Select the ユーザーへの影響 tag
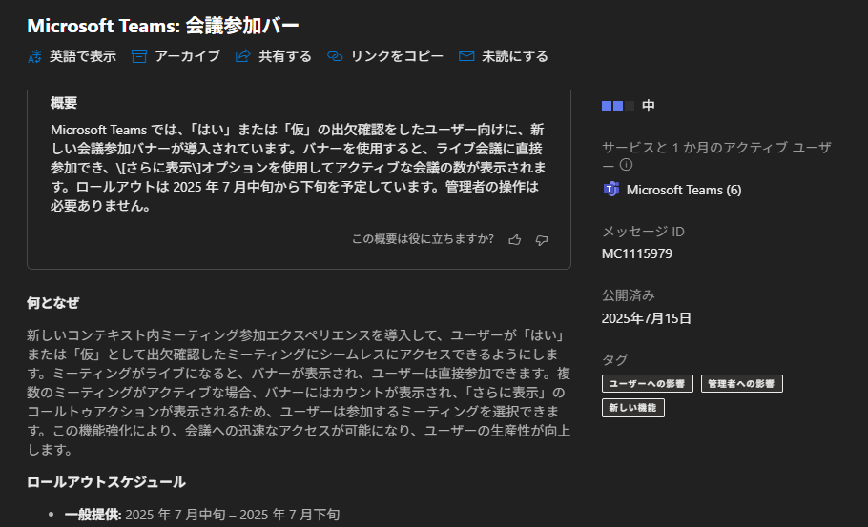The image size is (868, 527). (x=648, y=383)
